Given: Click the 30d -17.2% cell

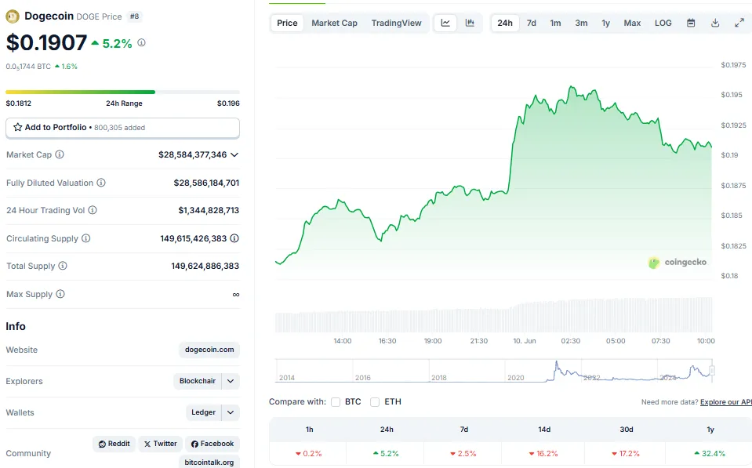Looking at the screenshot, I should [626, 453].
